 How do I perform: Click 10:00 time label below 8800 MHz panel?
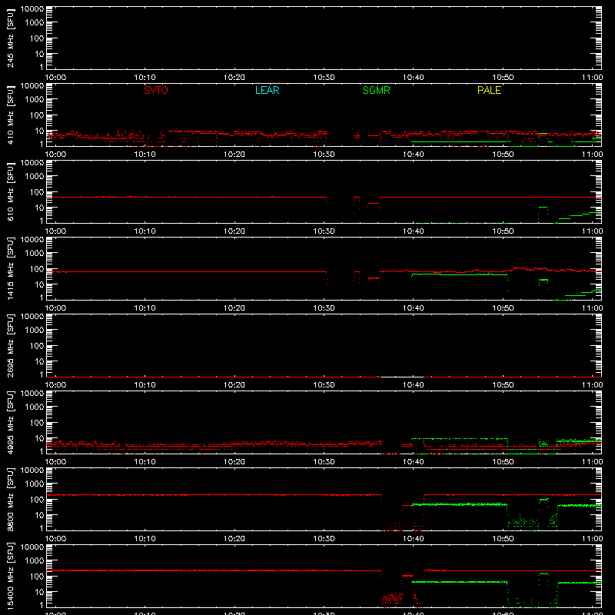pyautogui.click(x=55, y=539)
